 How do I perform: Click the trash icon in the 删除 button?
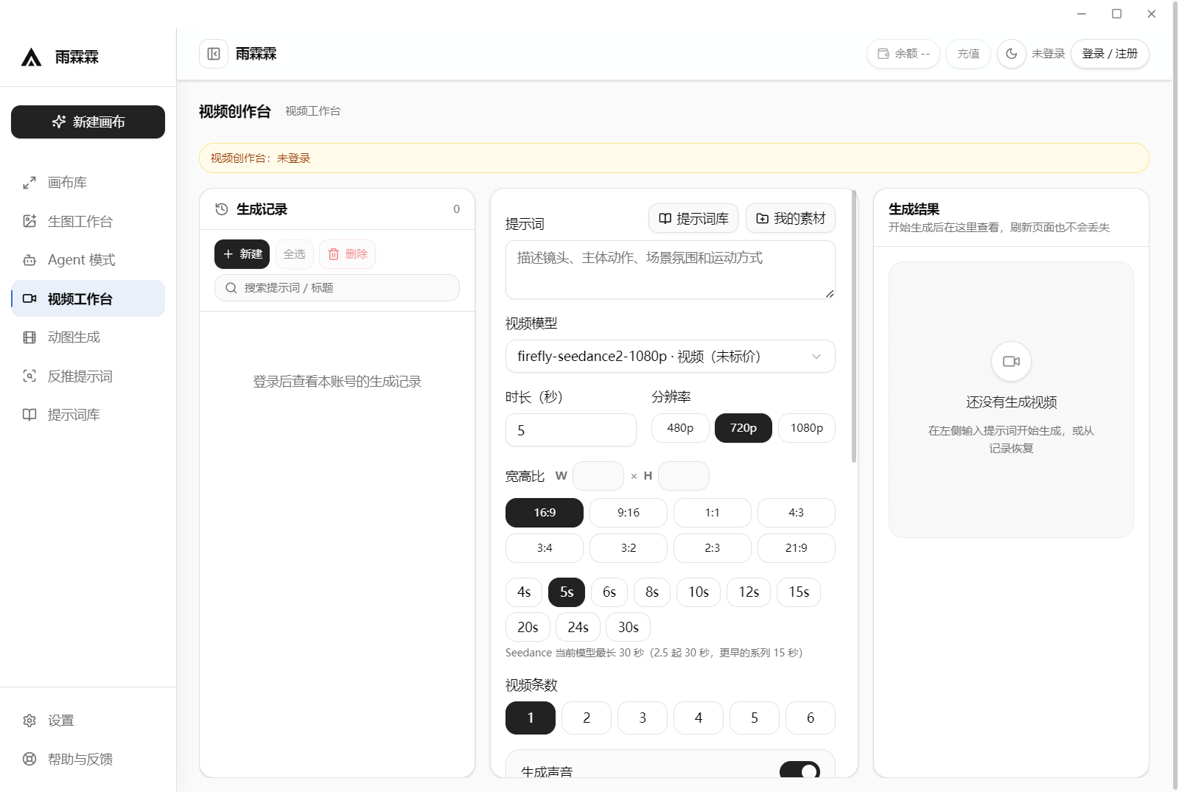pos(334,254)
